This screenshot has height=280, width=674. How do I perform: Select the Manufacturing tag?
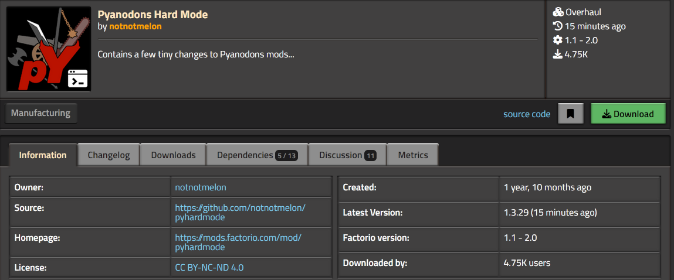(x=41, y=114)
